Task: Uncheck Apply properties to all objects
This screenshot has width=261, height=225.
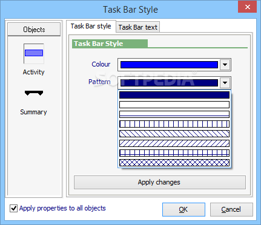Action: (13, 208)
